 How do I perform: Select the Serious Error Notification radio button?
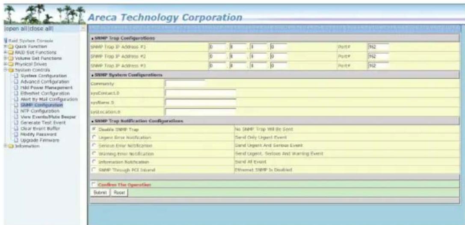tap(94, 146)
